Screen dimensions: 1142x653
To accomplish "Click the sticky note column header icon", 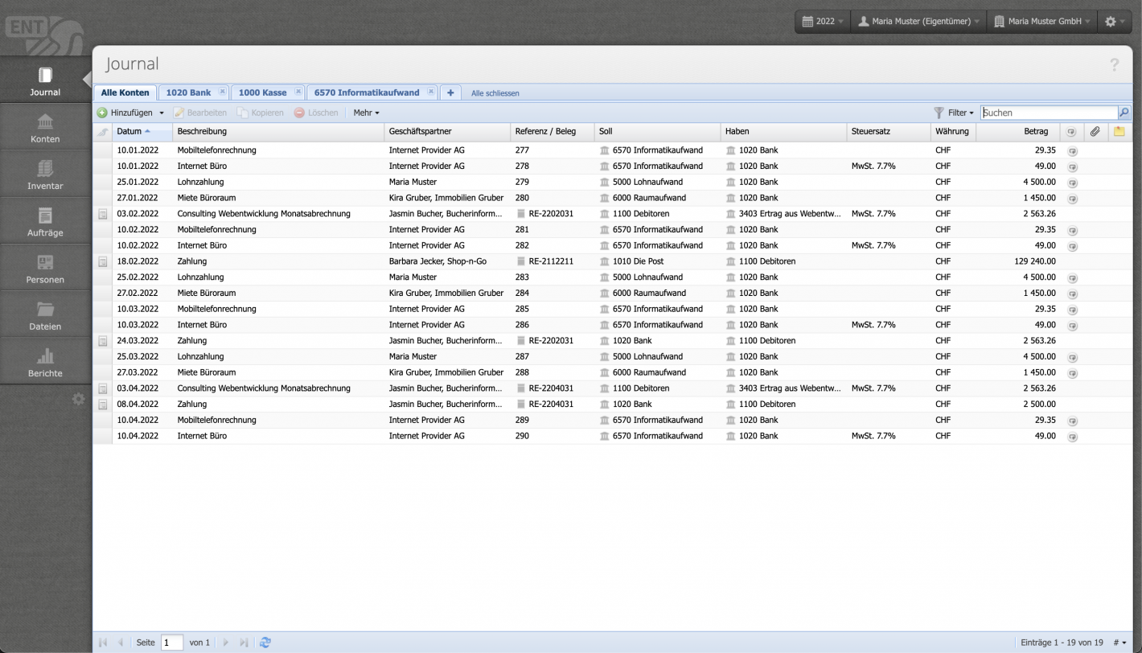I will tap(1119, 131).
